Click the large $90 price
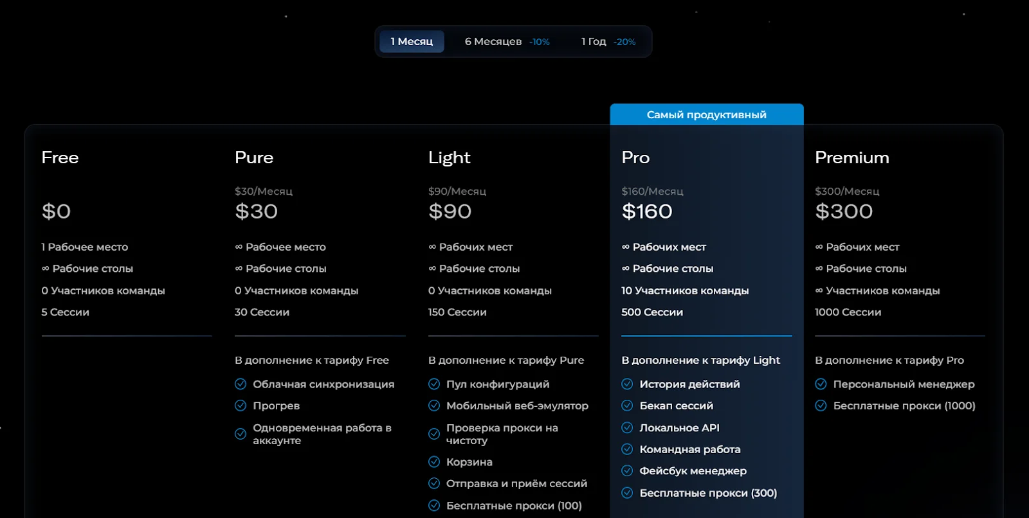Viewport: 1029px width, 518px height. click(x=450, y=211)
